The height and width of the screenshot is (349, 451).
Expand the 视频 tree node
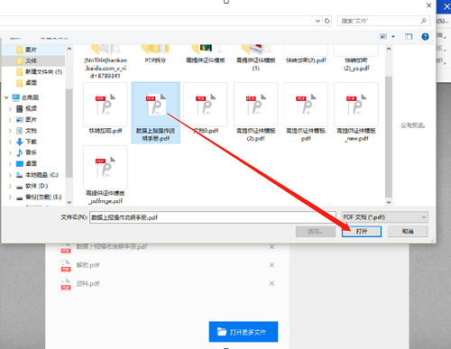tap(10, 108)
